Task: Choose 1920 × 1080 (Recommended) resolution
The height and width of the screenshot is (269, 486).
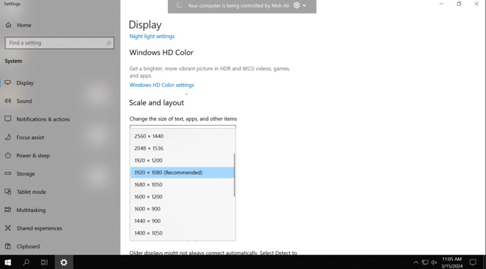Action: click(183, 173)
